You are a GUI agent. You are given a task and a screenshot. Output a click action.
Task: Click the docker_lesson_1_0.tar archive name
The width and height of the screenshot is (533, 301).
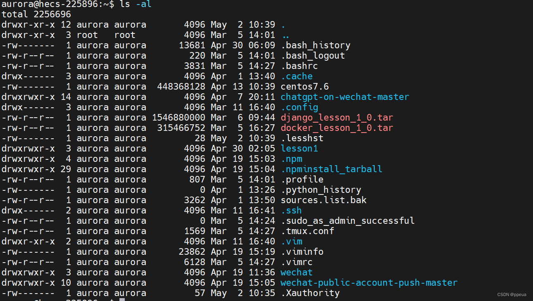point(337,128)
